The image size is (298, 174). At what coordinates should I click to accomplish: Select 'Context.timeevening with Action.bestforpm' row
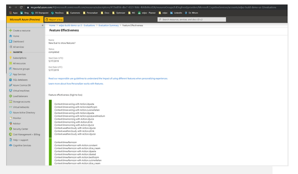point(76,107)
